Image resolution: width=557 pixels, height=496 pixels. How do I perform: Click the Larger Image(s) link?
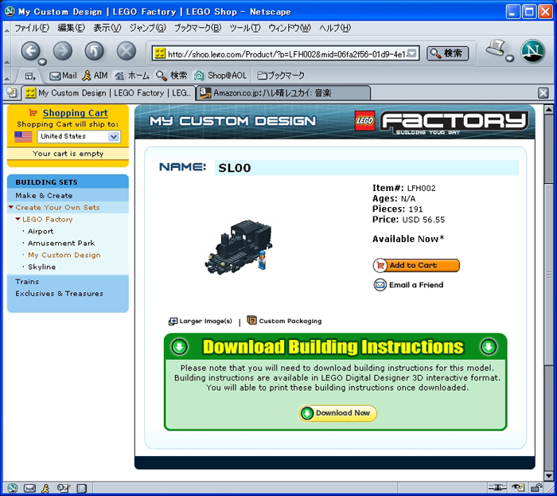click(201, 321)
